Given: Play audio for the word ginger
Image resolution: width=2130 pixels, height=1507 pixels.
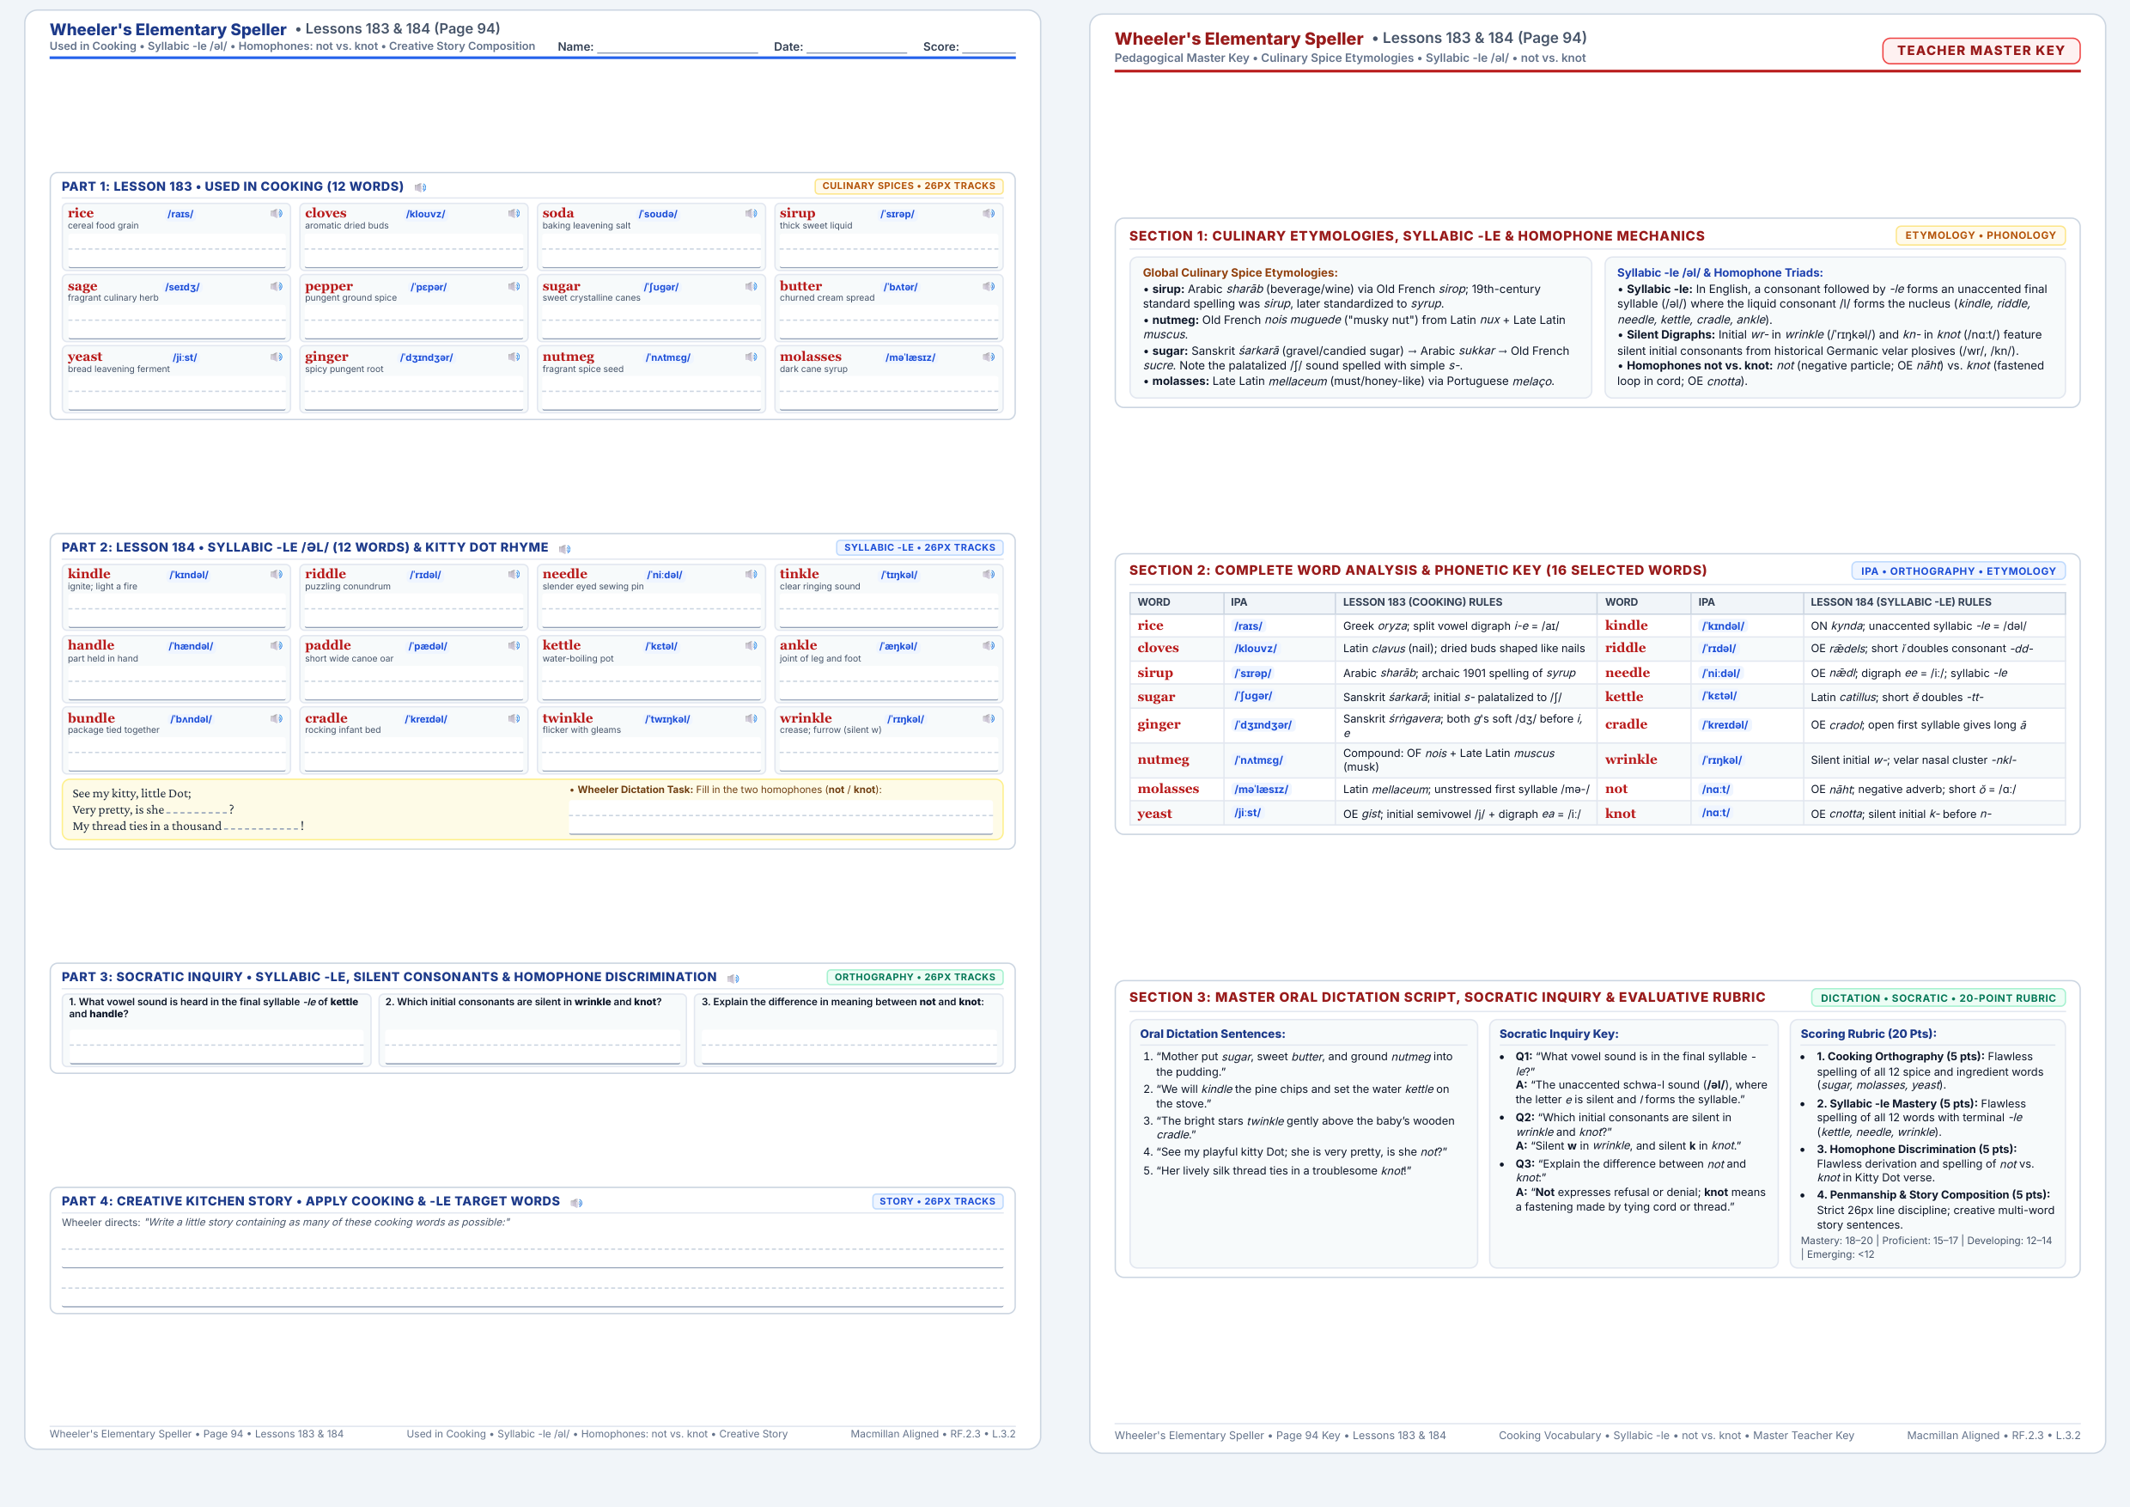Looking at the screenshot, I should pyautogui.click(x=514, y=357).
